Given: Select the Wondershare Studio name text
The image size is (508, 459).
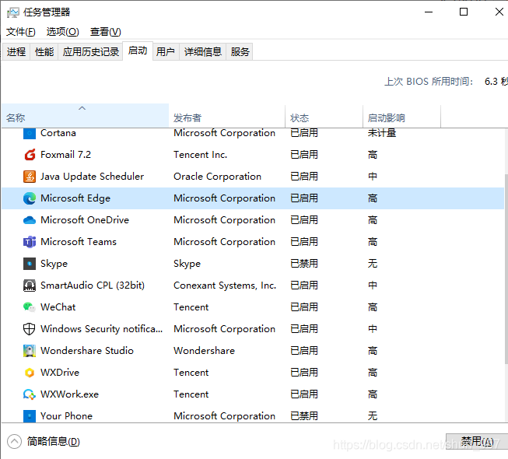Looking at the screenshot, I should coord(87,351).
